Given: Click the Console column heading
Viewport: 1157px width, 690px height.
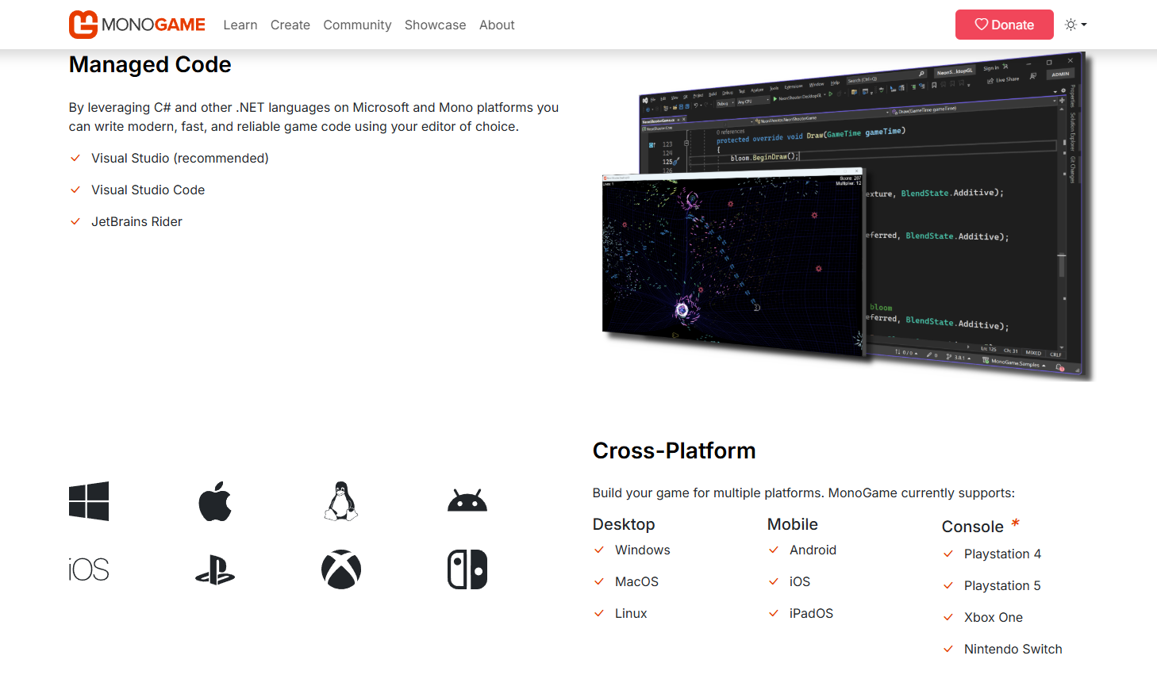Looking at the screenshot, I should point(973,527).
